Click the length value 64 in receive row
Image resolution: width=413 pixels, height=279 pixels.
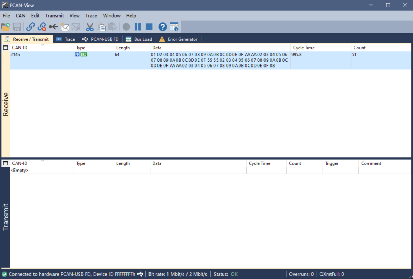117,55
